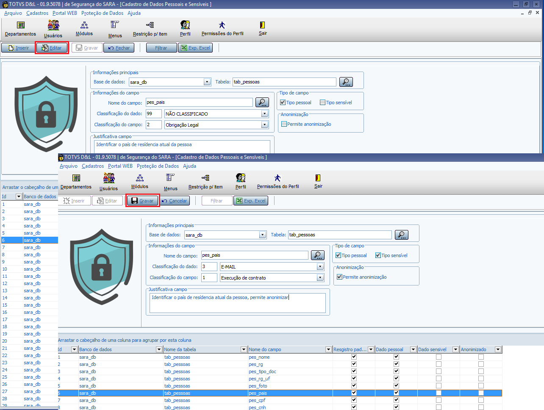Select the pes_foto row in the grid
The image size is (544, 410).
point(280,386)
